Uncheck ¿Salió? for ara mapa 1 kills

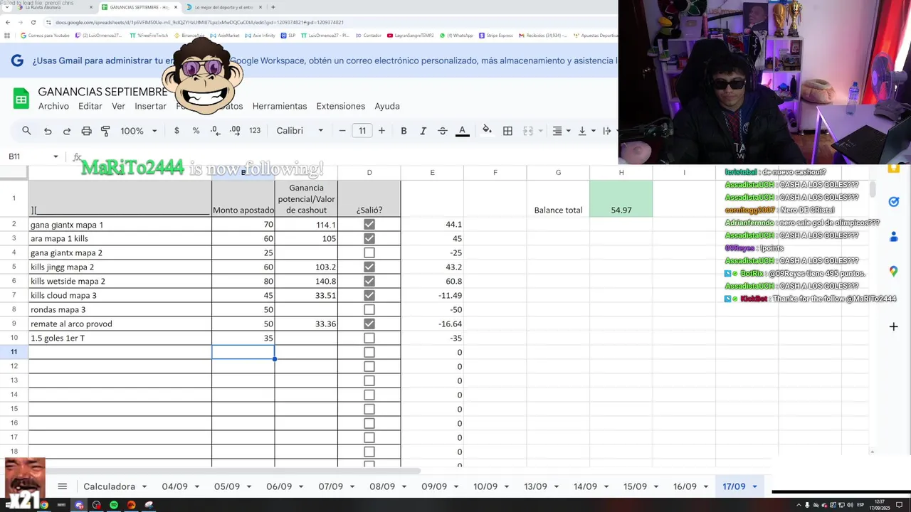click(369, 238)
